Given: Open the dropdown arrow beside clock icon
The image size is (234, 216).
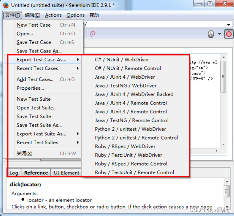Looking at the screenshot, I should 219,34.
